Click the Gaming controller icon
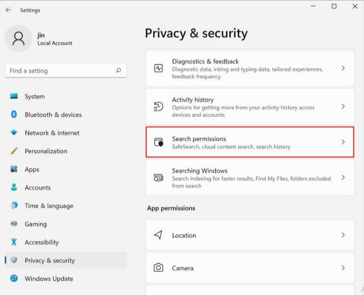 tap(14, 224)
